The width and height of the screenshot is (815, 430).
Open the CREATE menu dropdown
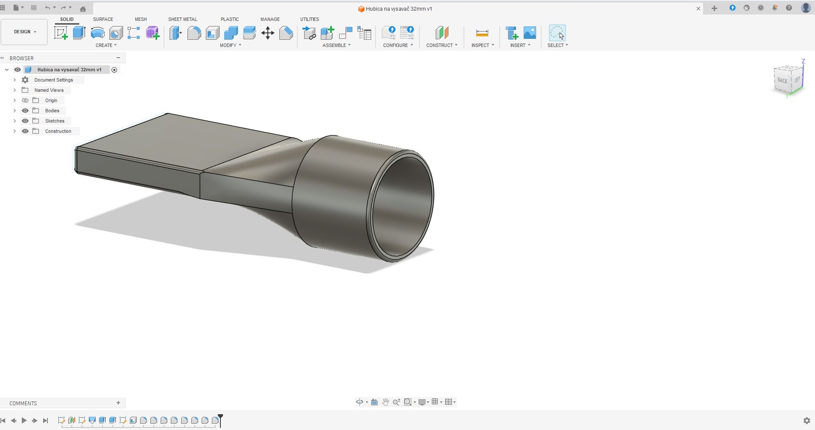pyautogui.click(x=106, y=45)
